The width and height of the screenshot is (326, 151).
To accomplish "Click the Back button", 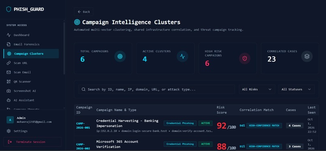I will (x=84, y=12).
